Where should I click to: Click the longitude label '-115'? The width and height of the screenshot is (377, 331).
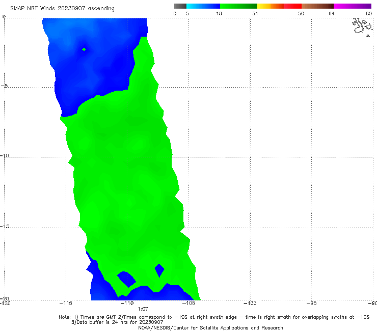[x=66, y=303]
